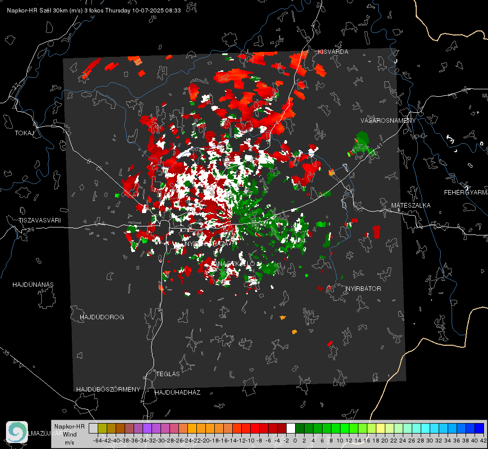Click the KISVÁRDA city label
The image size is (488, 449).
click(333, 52)
